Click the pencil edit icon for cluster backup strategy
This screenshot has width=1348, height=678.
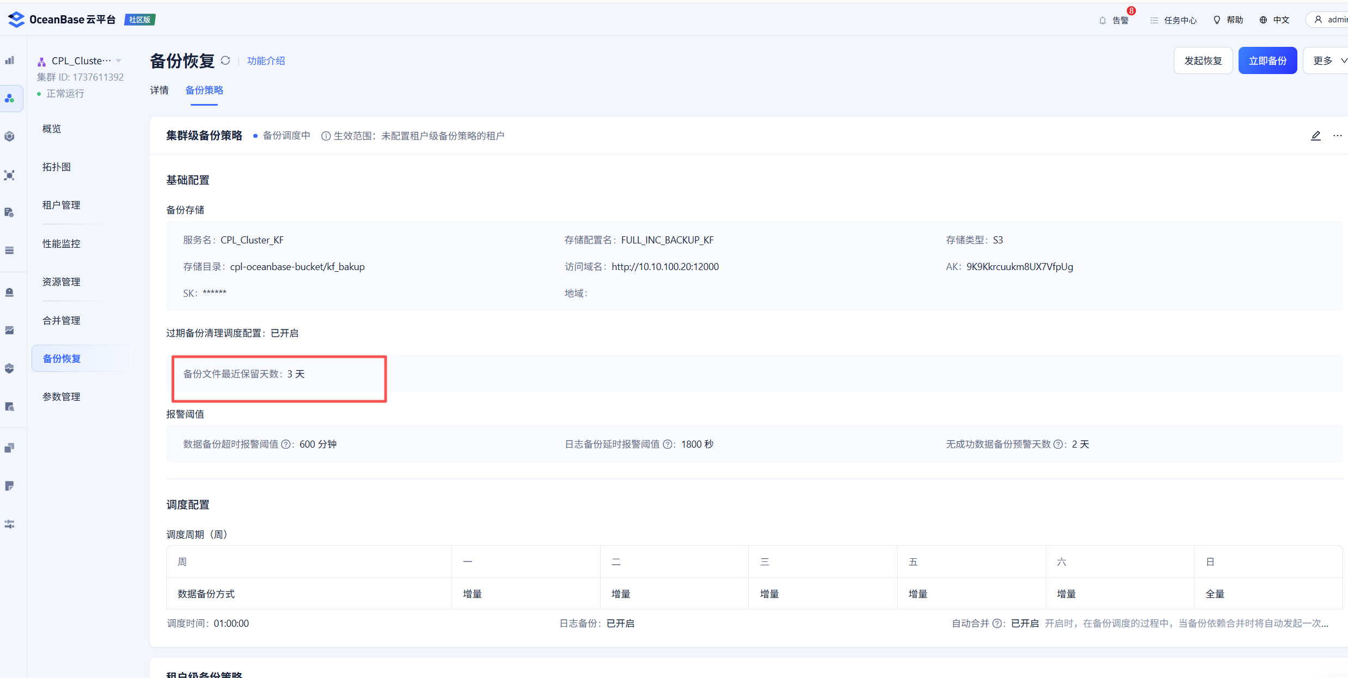[x=1315, y=136]
